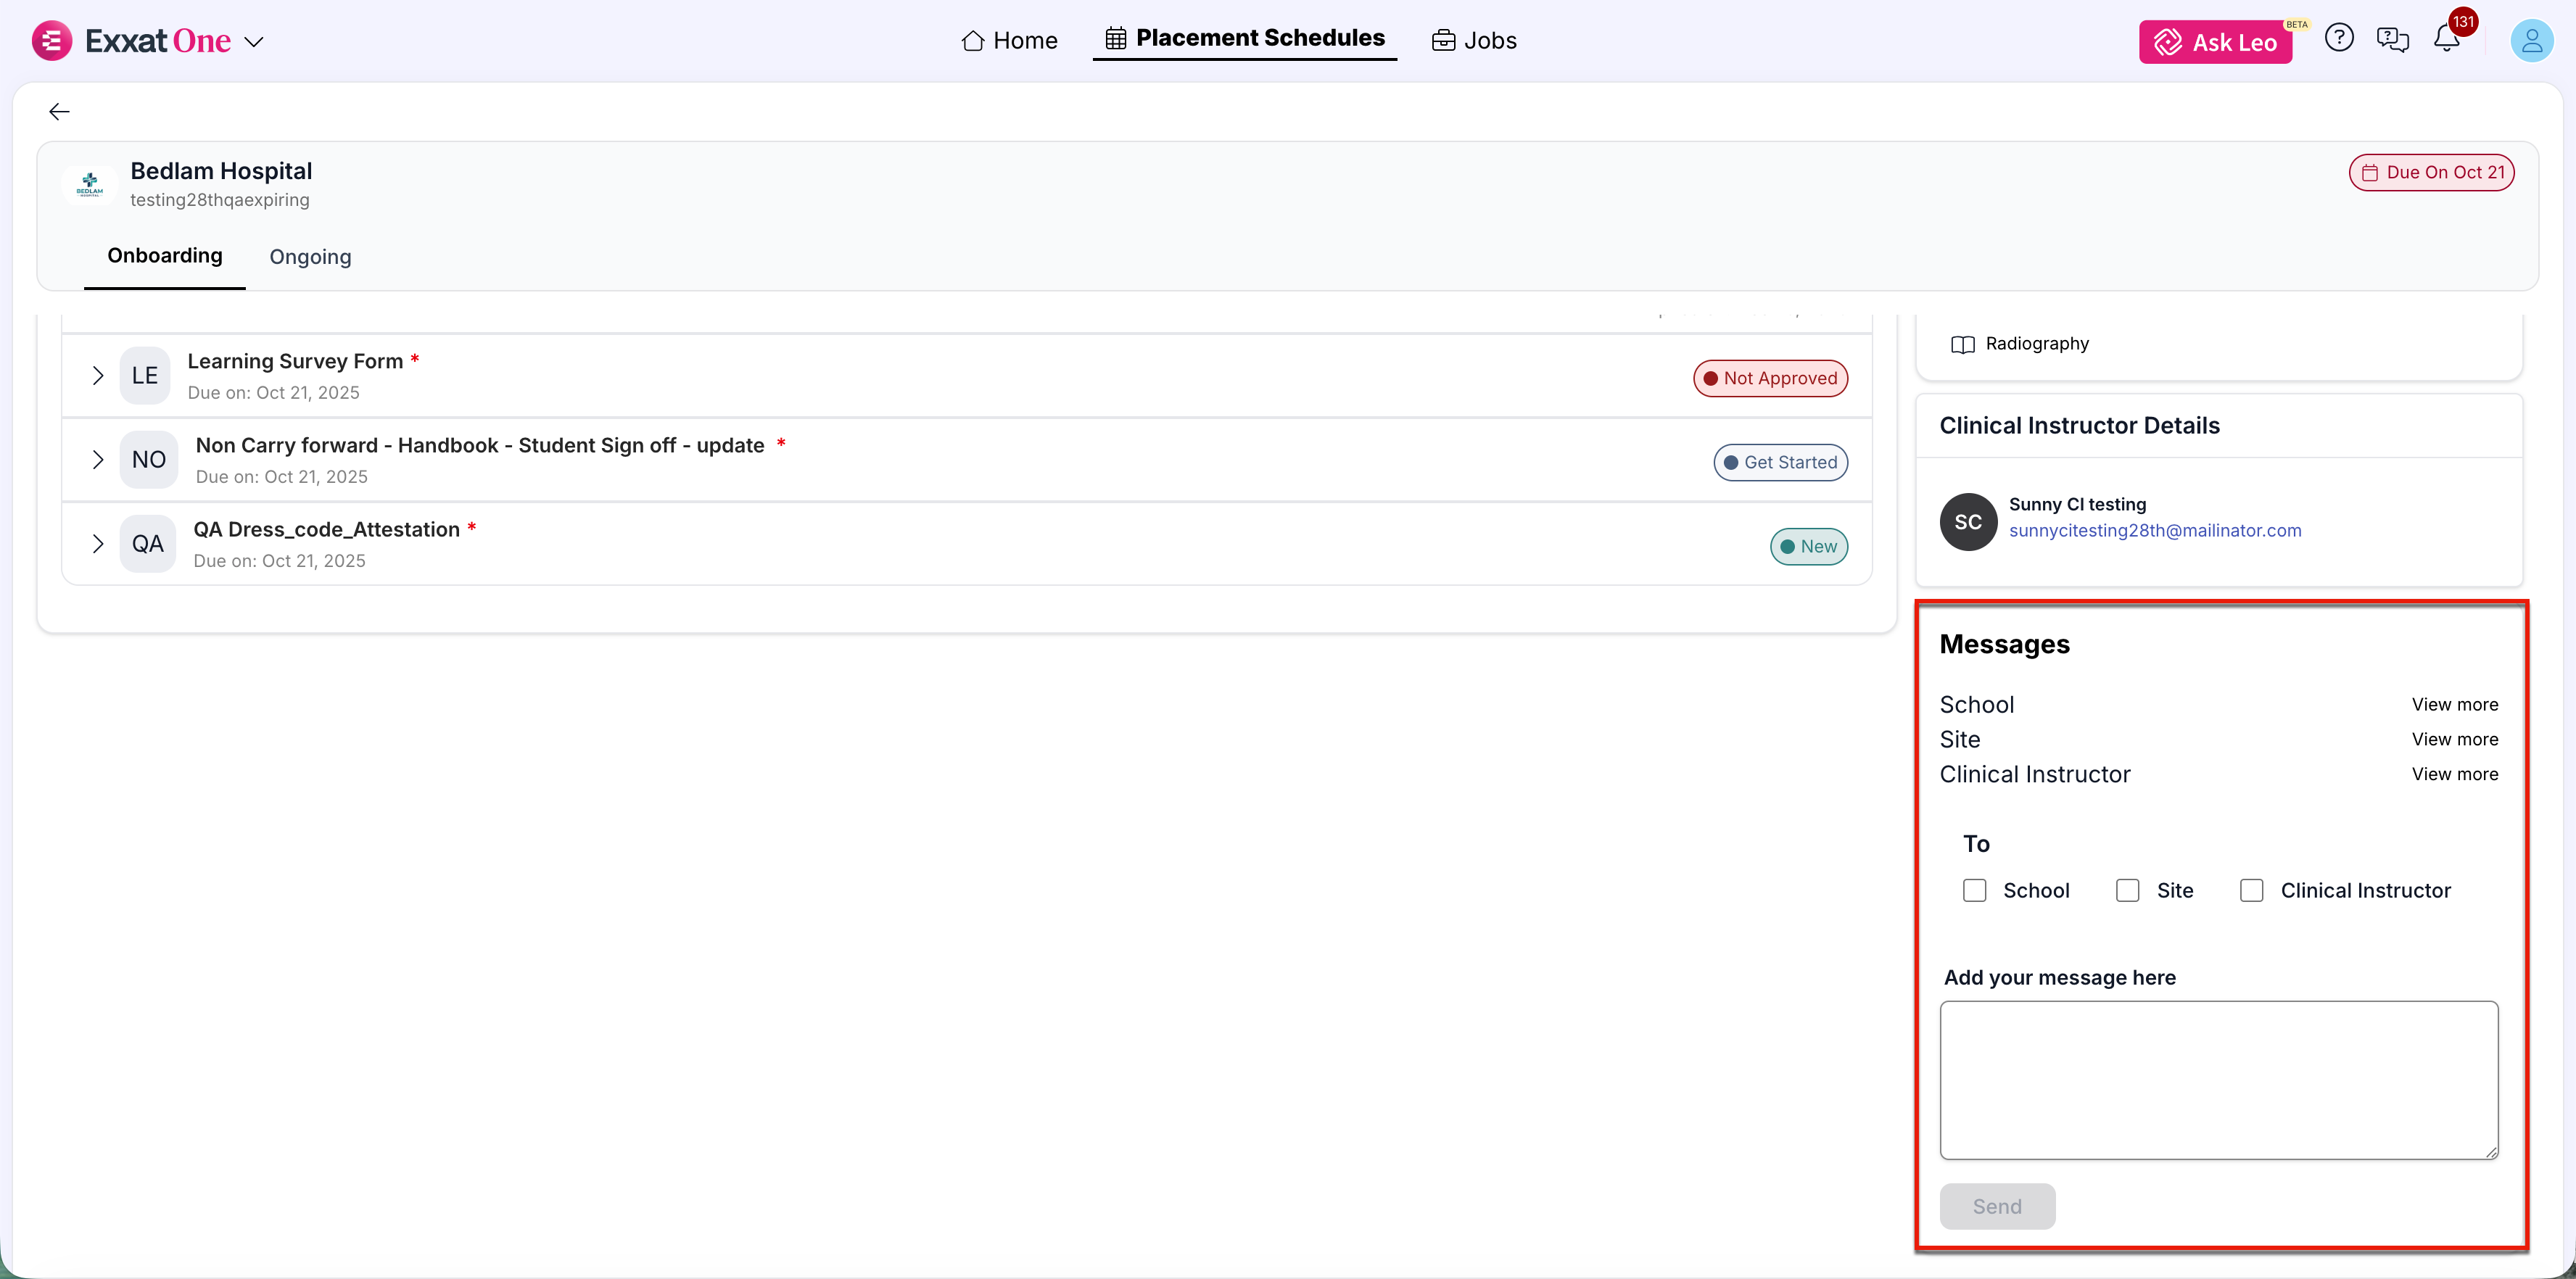Click the Exxat One logo icon
The height and width of the screenshot is (1279, 2576).
pos(52,41)
